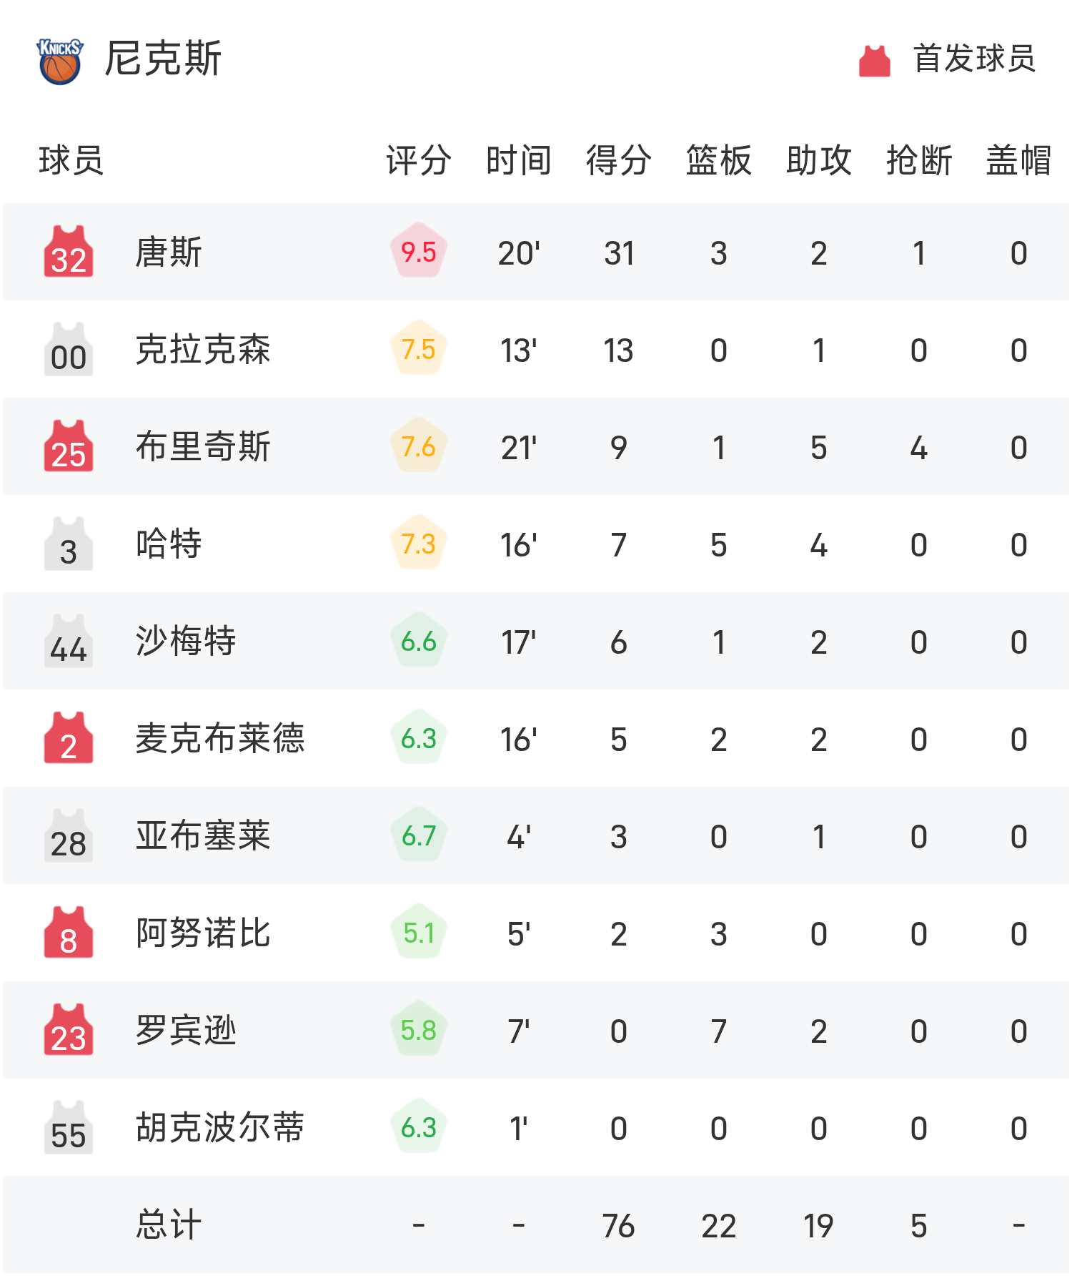Click the grey jersey 44 icon

pyautogui.click(x=69, y=642)
